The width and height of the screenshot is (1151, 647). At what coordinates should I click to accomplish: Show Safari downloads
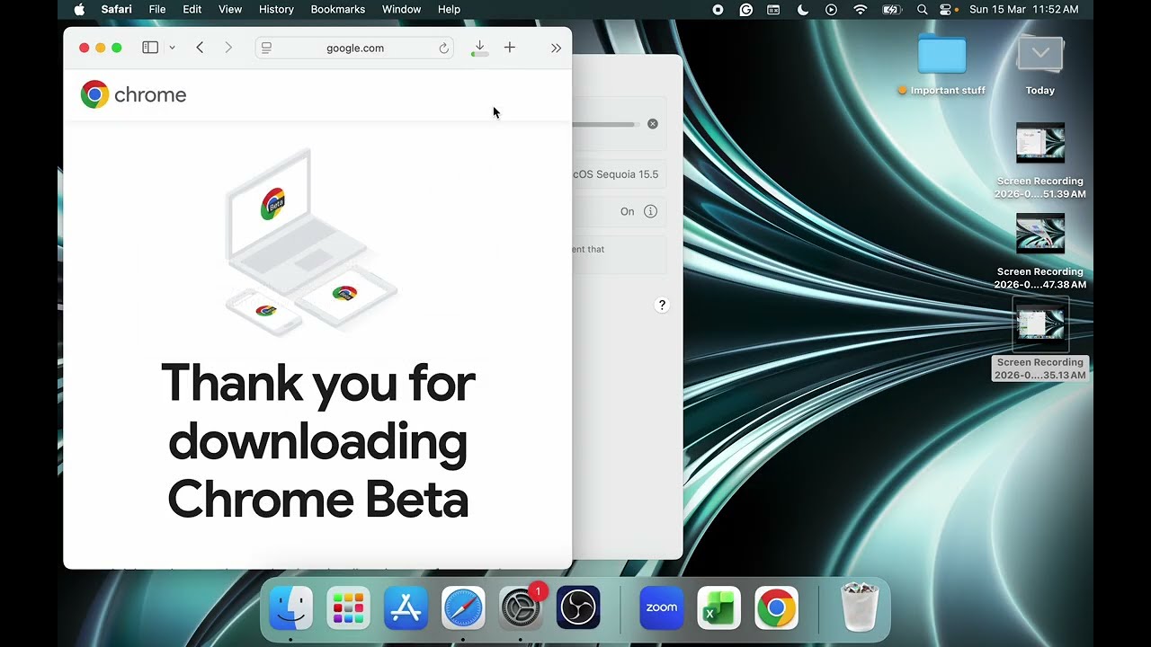[x=479, y=48]
